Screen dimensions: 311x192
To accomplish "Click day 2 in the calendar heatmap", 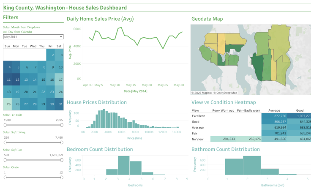I will (50, 55).
